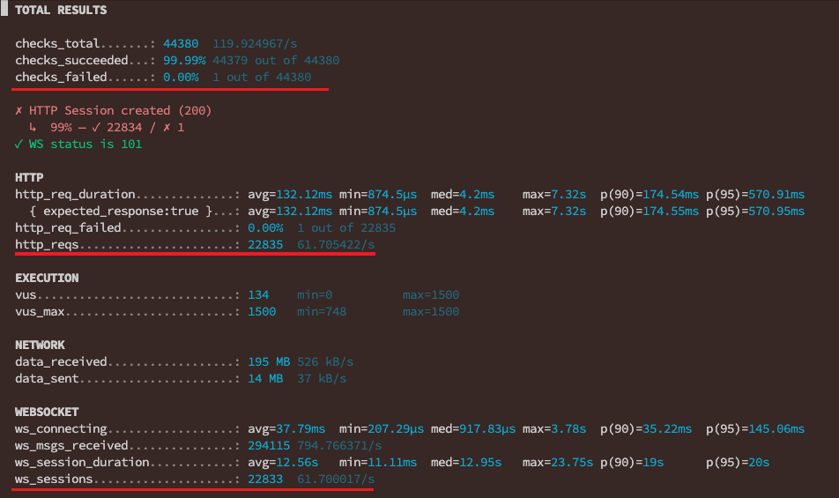
Task: Click the red ✗ before HTTP Session created
Action: (x=19, y=111)
